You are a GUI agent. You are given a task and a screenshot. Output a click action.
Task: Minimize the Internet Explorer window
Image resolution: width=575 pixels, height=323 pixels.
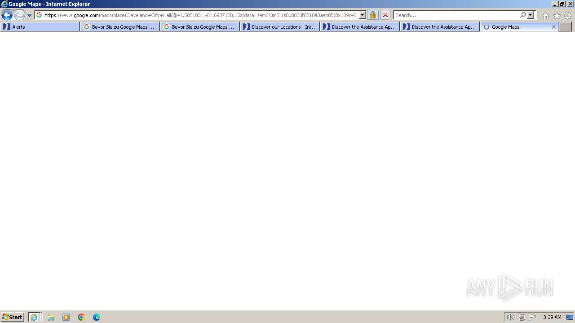(555, 4)
